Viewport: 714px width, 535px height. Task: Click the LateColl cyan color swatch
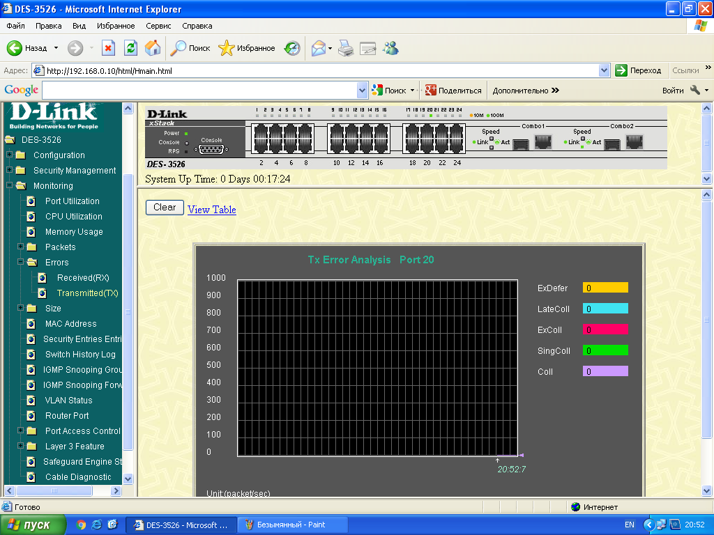click(x=605, y=309)
